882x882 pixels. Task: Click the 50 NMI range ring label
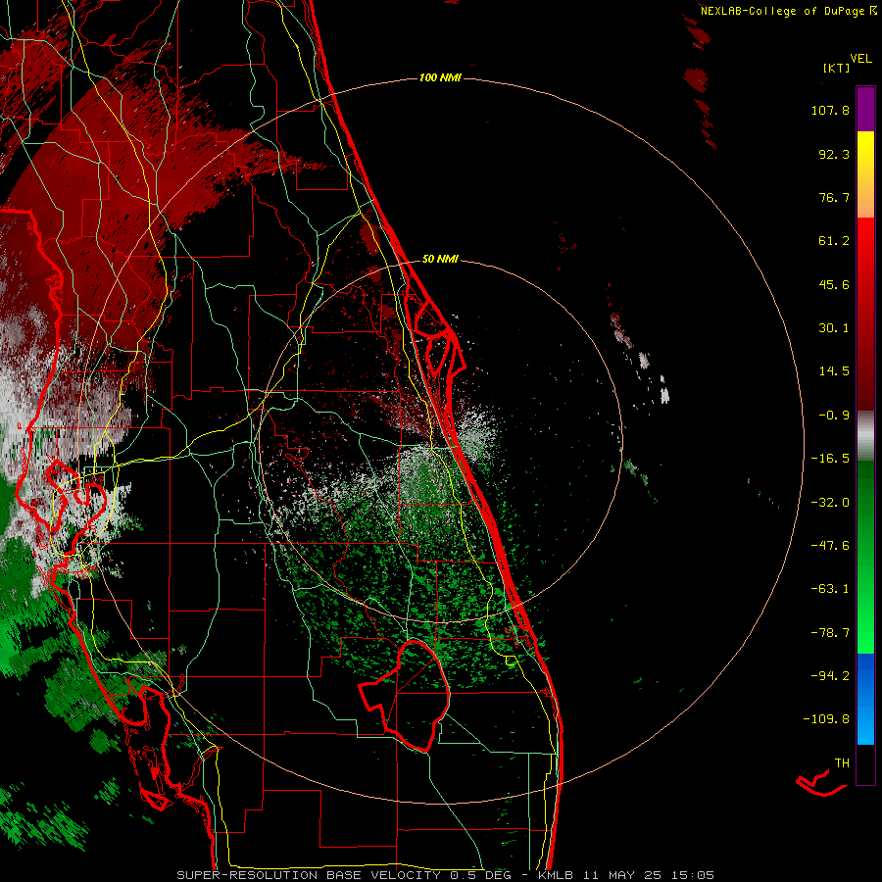click(x=440, y=259)
